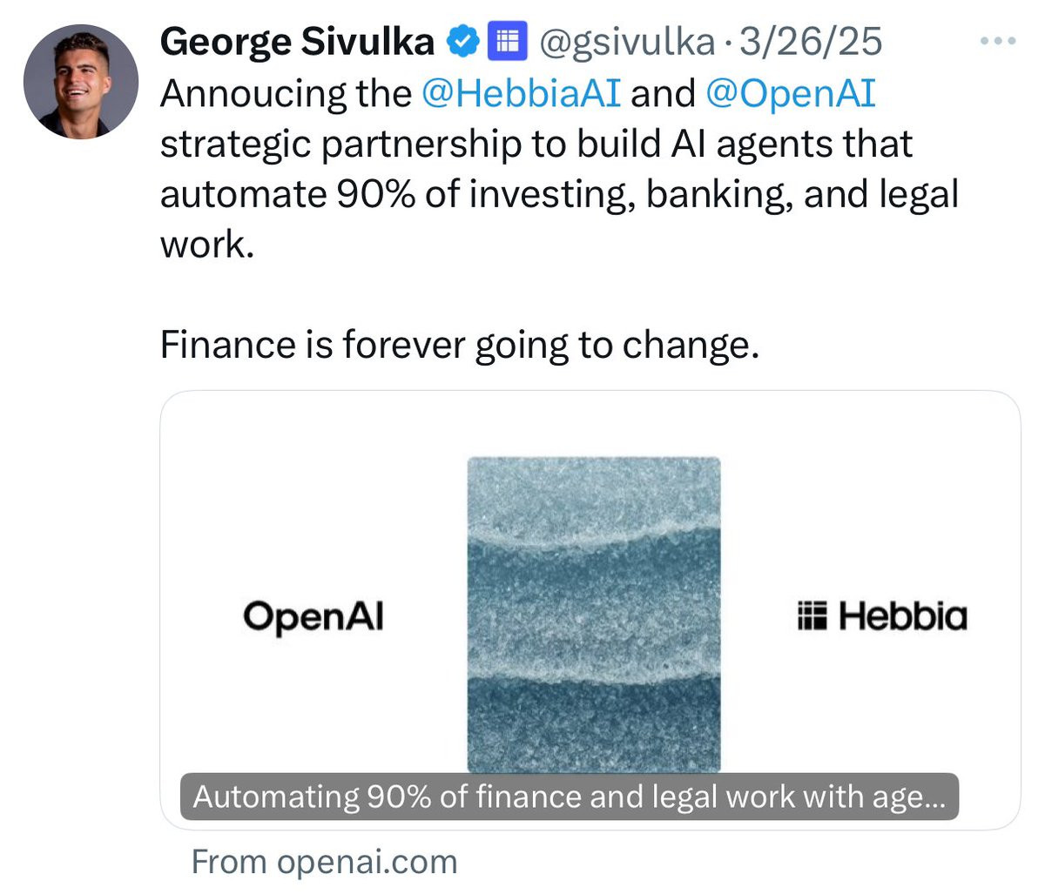Open the three-dot more options menu
The height and width of the screenshot is (894, 1045).
[x=997, y=41]
